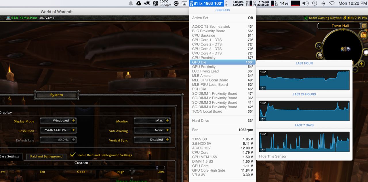Select the Active Set menu entry
This screenshot has height=182, width=368.
pos(223,18)
